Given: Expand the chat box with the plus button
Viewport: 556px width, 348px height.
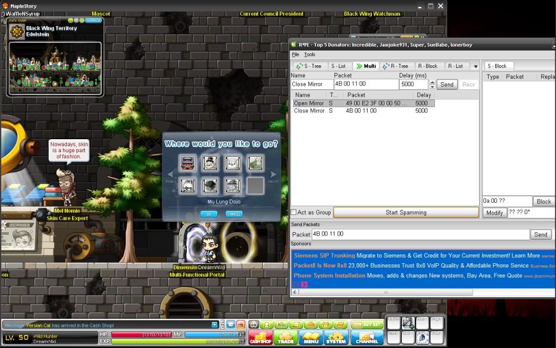Looking at the screenshot, I should [x=214, y=325].
